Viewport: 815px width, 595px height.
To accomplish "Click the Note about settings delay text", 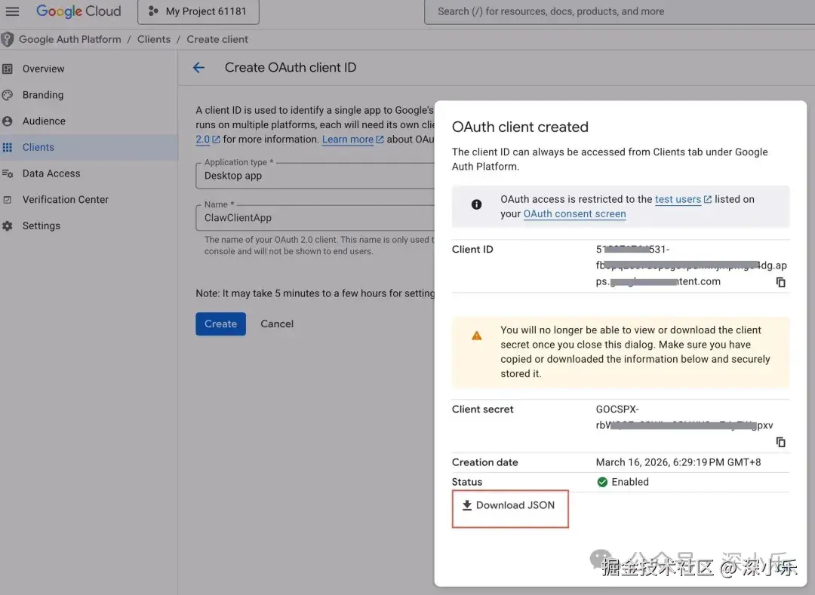I will point(315,293).
